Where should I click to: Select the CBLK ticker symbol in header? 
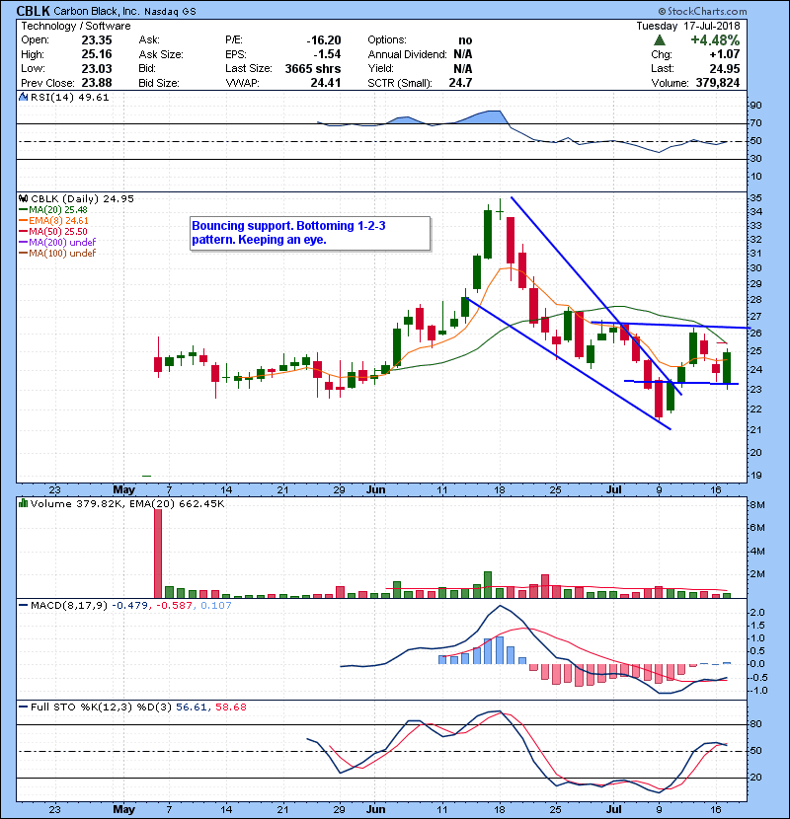pyautogui.click(x=33, y=11)
